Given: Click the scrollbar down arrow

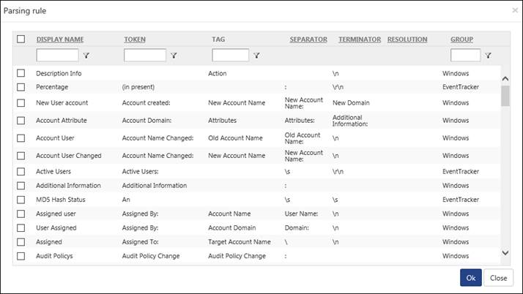Looking at the screenshot, I should click(x=505, y=253).
